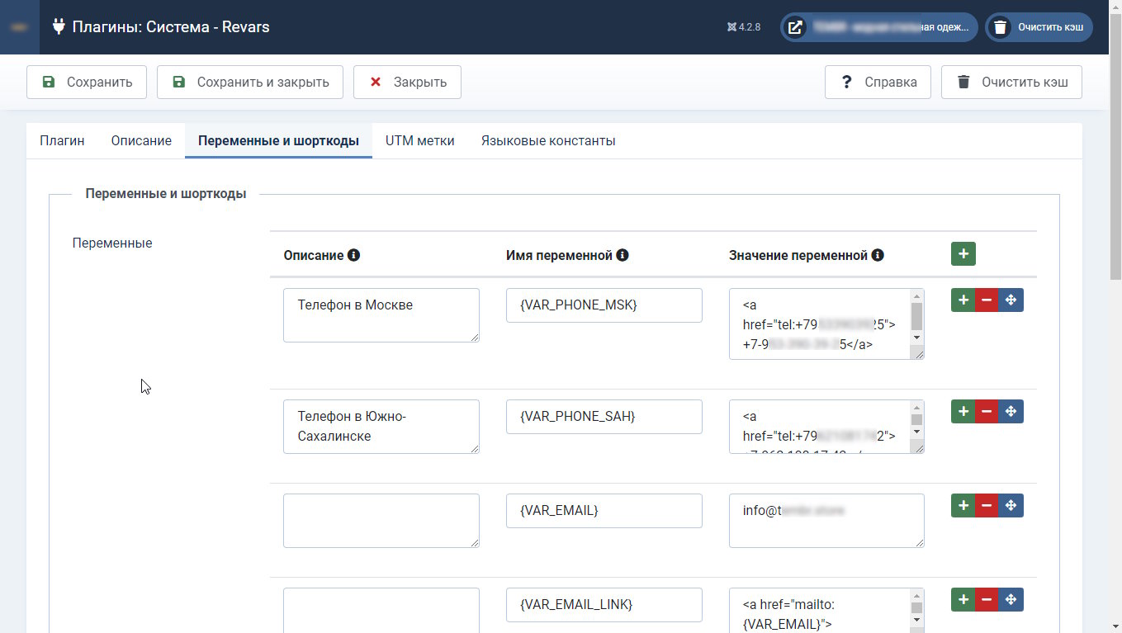
Task: Click the plug icon beside the page title
Action: coord(59,26)
